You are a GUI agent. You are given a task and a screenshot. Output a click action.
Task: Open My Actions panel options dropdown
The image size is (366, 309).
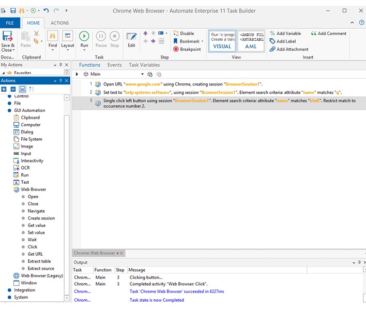coord(55,65)
